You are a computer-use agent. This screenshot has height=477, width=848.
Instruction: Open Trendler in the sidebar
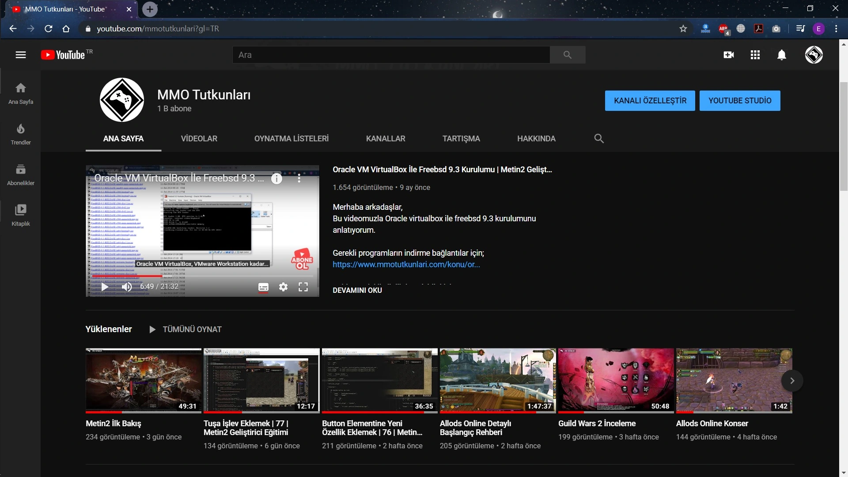click(21, 134)
